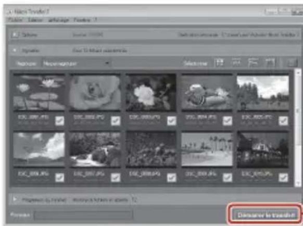Uncheck the dark foliage photo checkbox

pos(171,178)
